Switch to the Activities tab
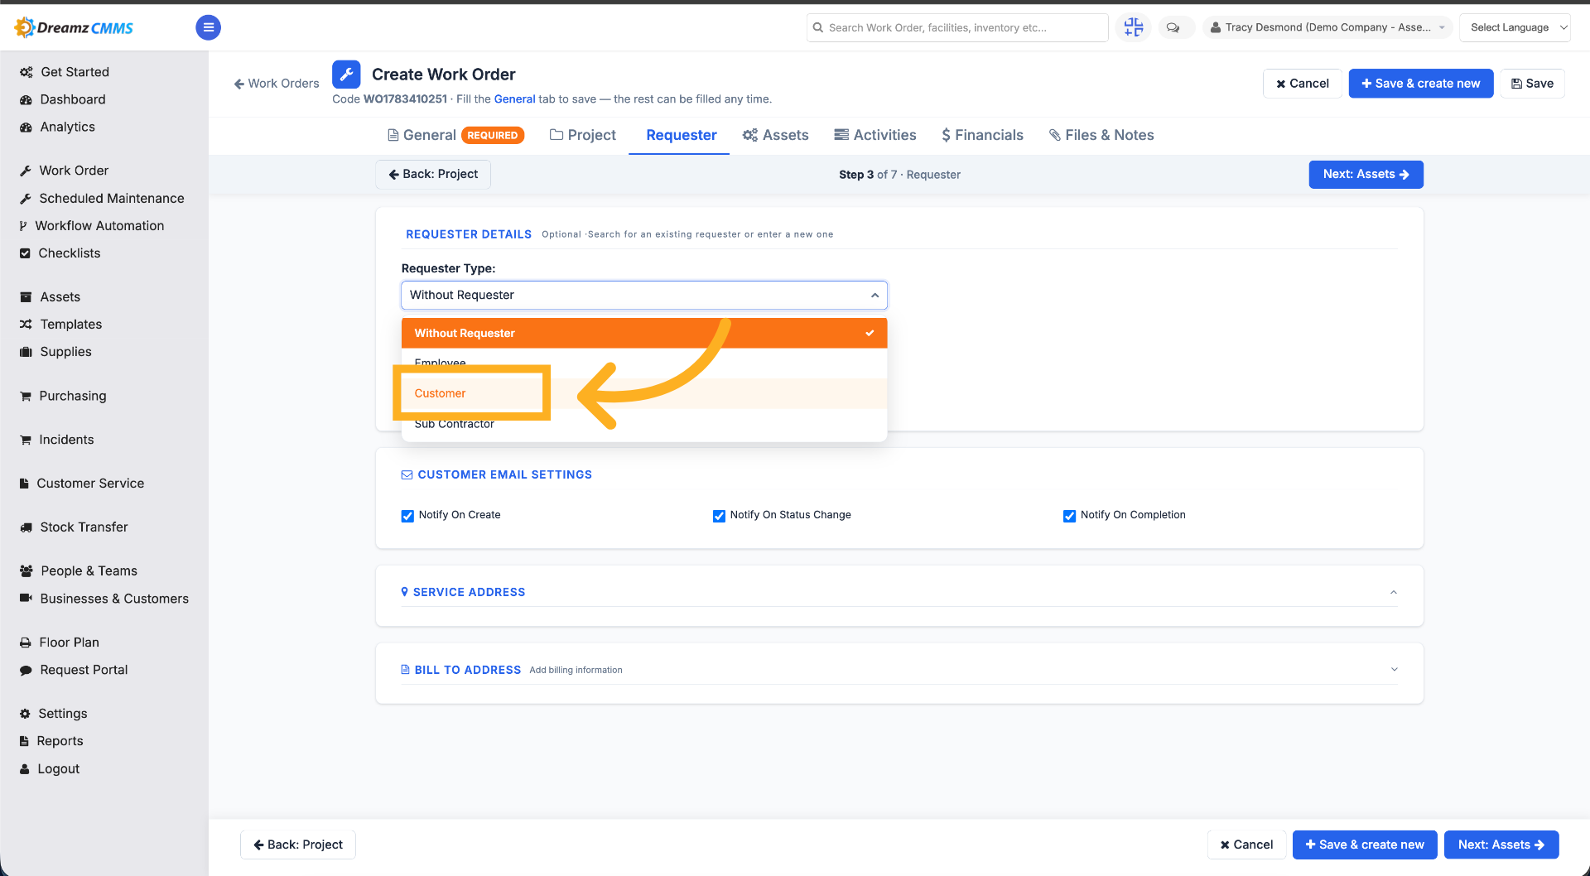This screenshot has width=1590, height=876. pyautogui.click(x=875, y=135)
